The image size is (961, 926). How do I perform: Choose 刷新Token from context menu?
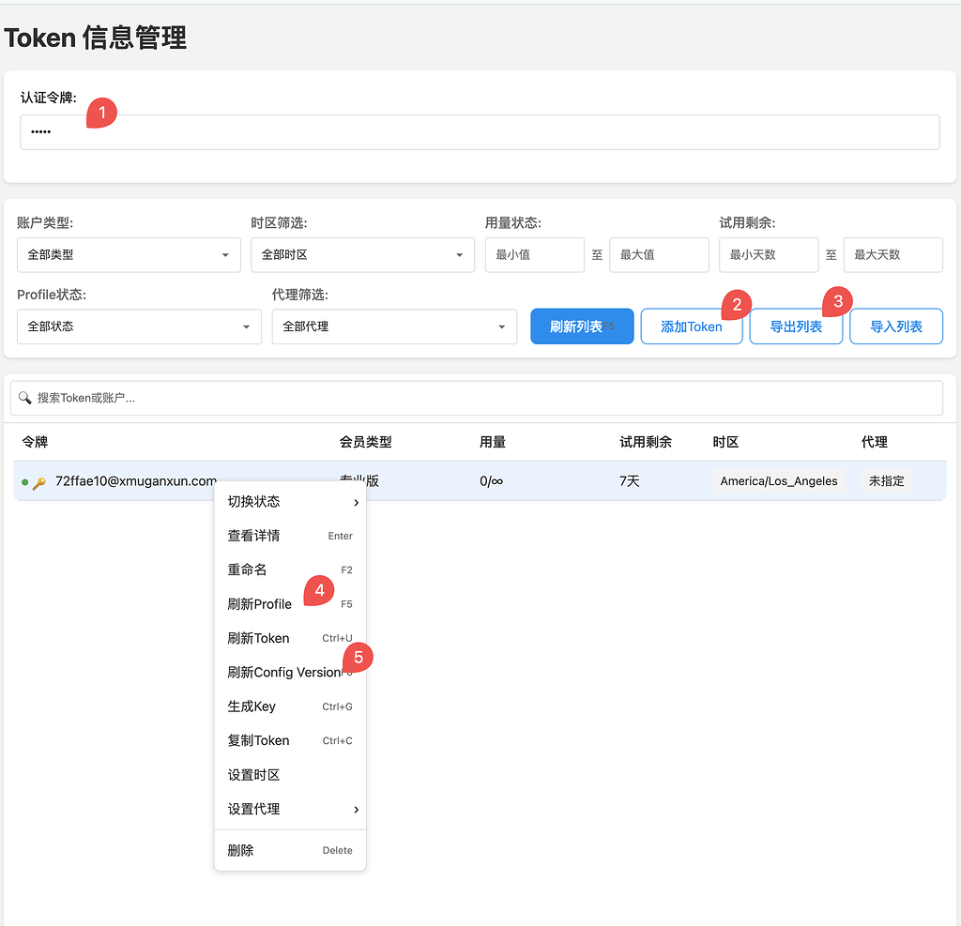pyautogui.click(x=290, y=639)
